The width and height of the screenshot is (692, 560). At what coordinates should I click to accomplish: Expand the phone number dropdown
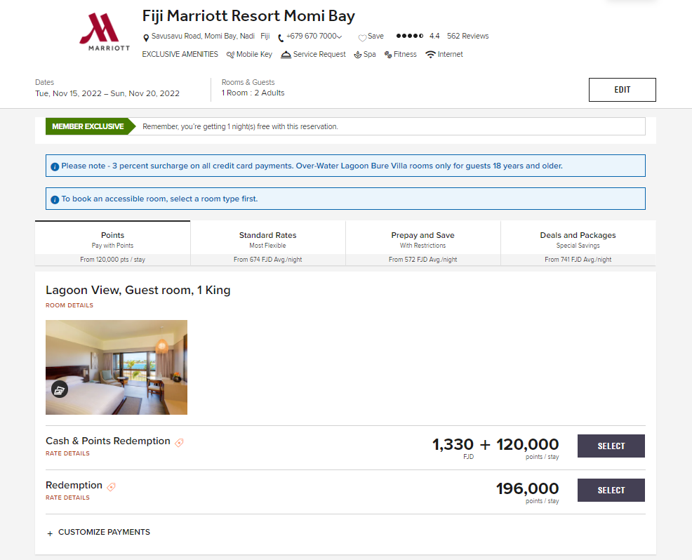point(338,35)
